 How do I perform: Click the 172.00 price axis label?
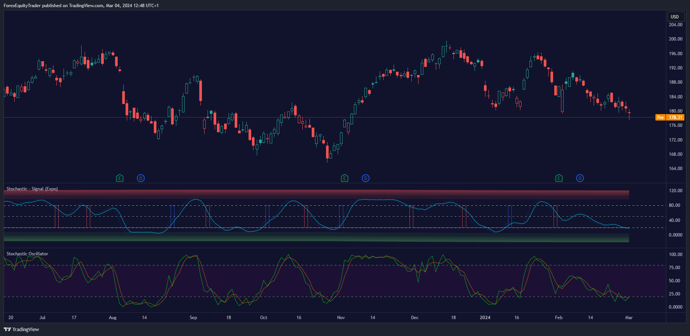click(x=675, y=140)
